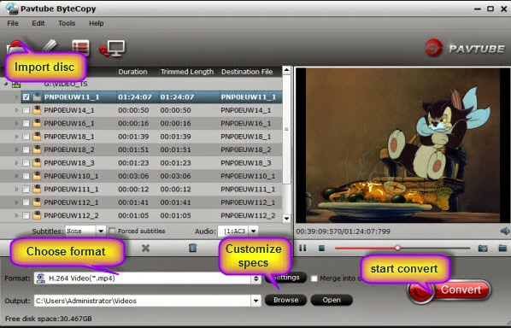Click the title list scroll up arrow

point(286,70)
